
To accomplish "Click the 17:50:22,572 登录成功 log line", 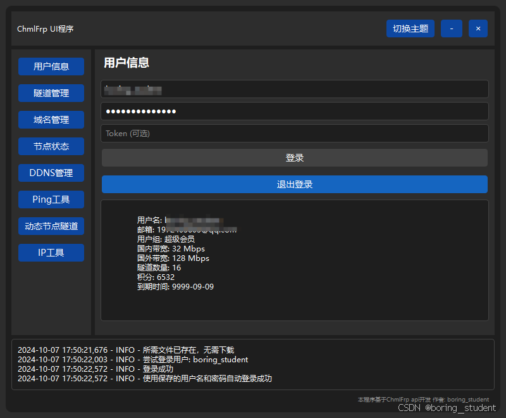I will click(x=96, y=369).
